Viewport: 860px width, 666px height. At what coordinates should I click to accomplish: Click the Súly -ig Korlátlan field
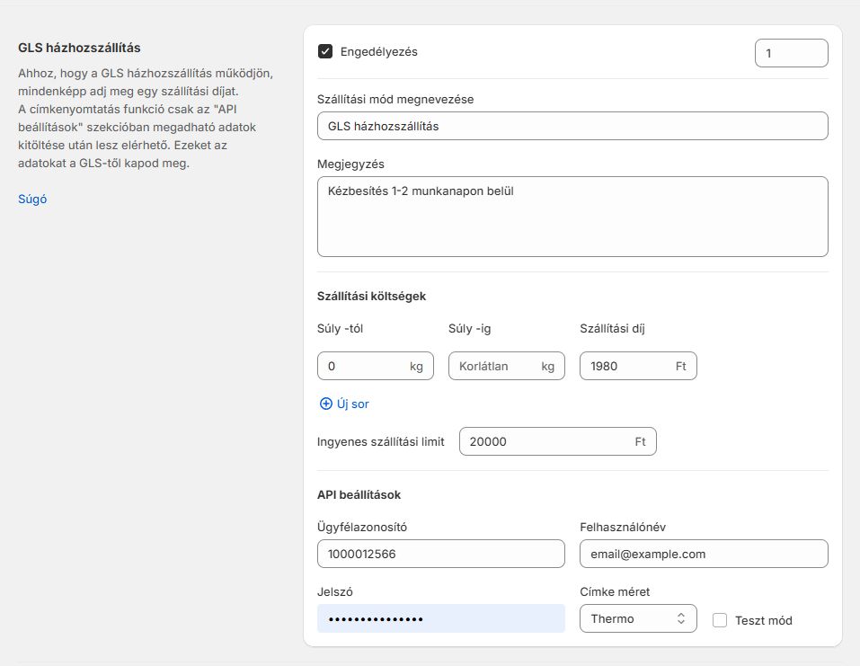(496, 366)
